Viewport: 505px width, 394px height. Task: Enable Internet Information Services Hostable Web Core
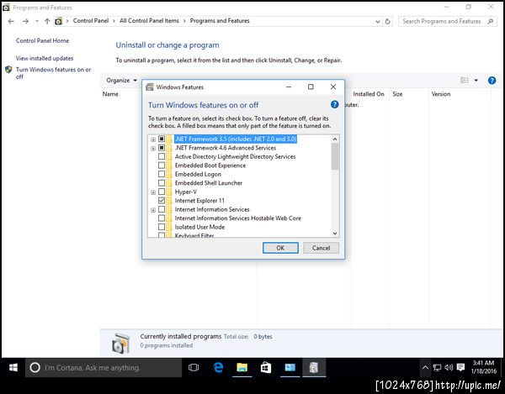[x=162, y=218]
